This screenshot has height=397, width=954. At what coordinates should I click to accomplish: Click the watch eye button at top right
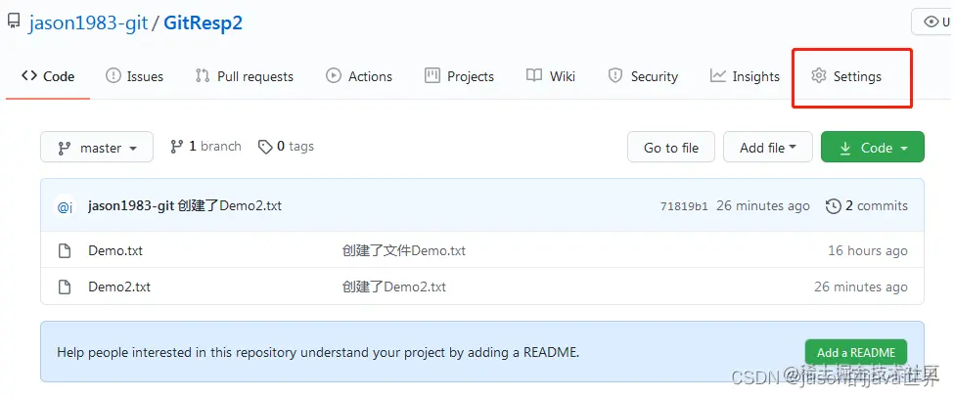point(932,22)
